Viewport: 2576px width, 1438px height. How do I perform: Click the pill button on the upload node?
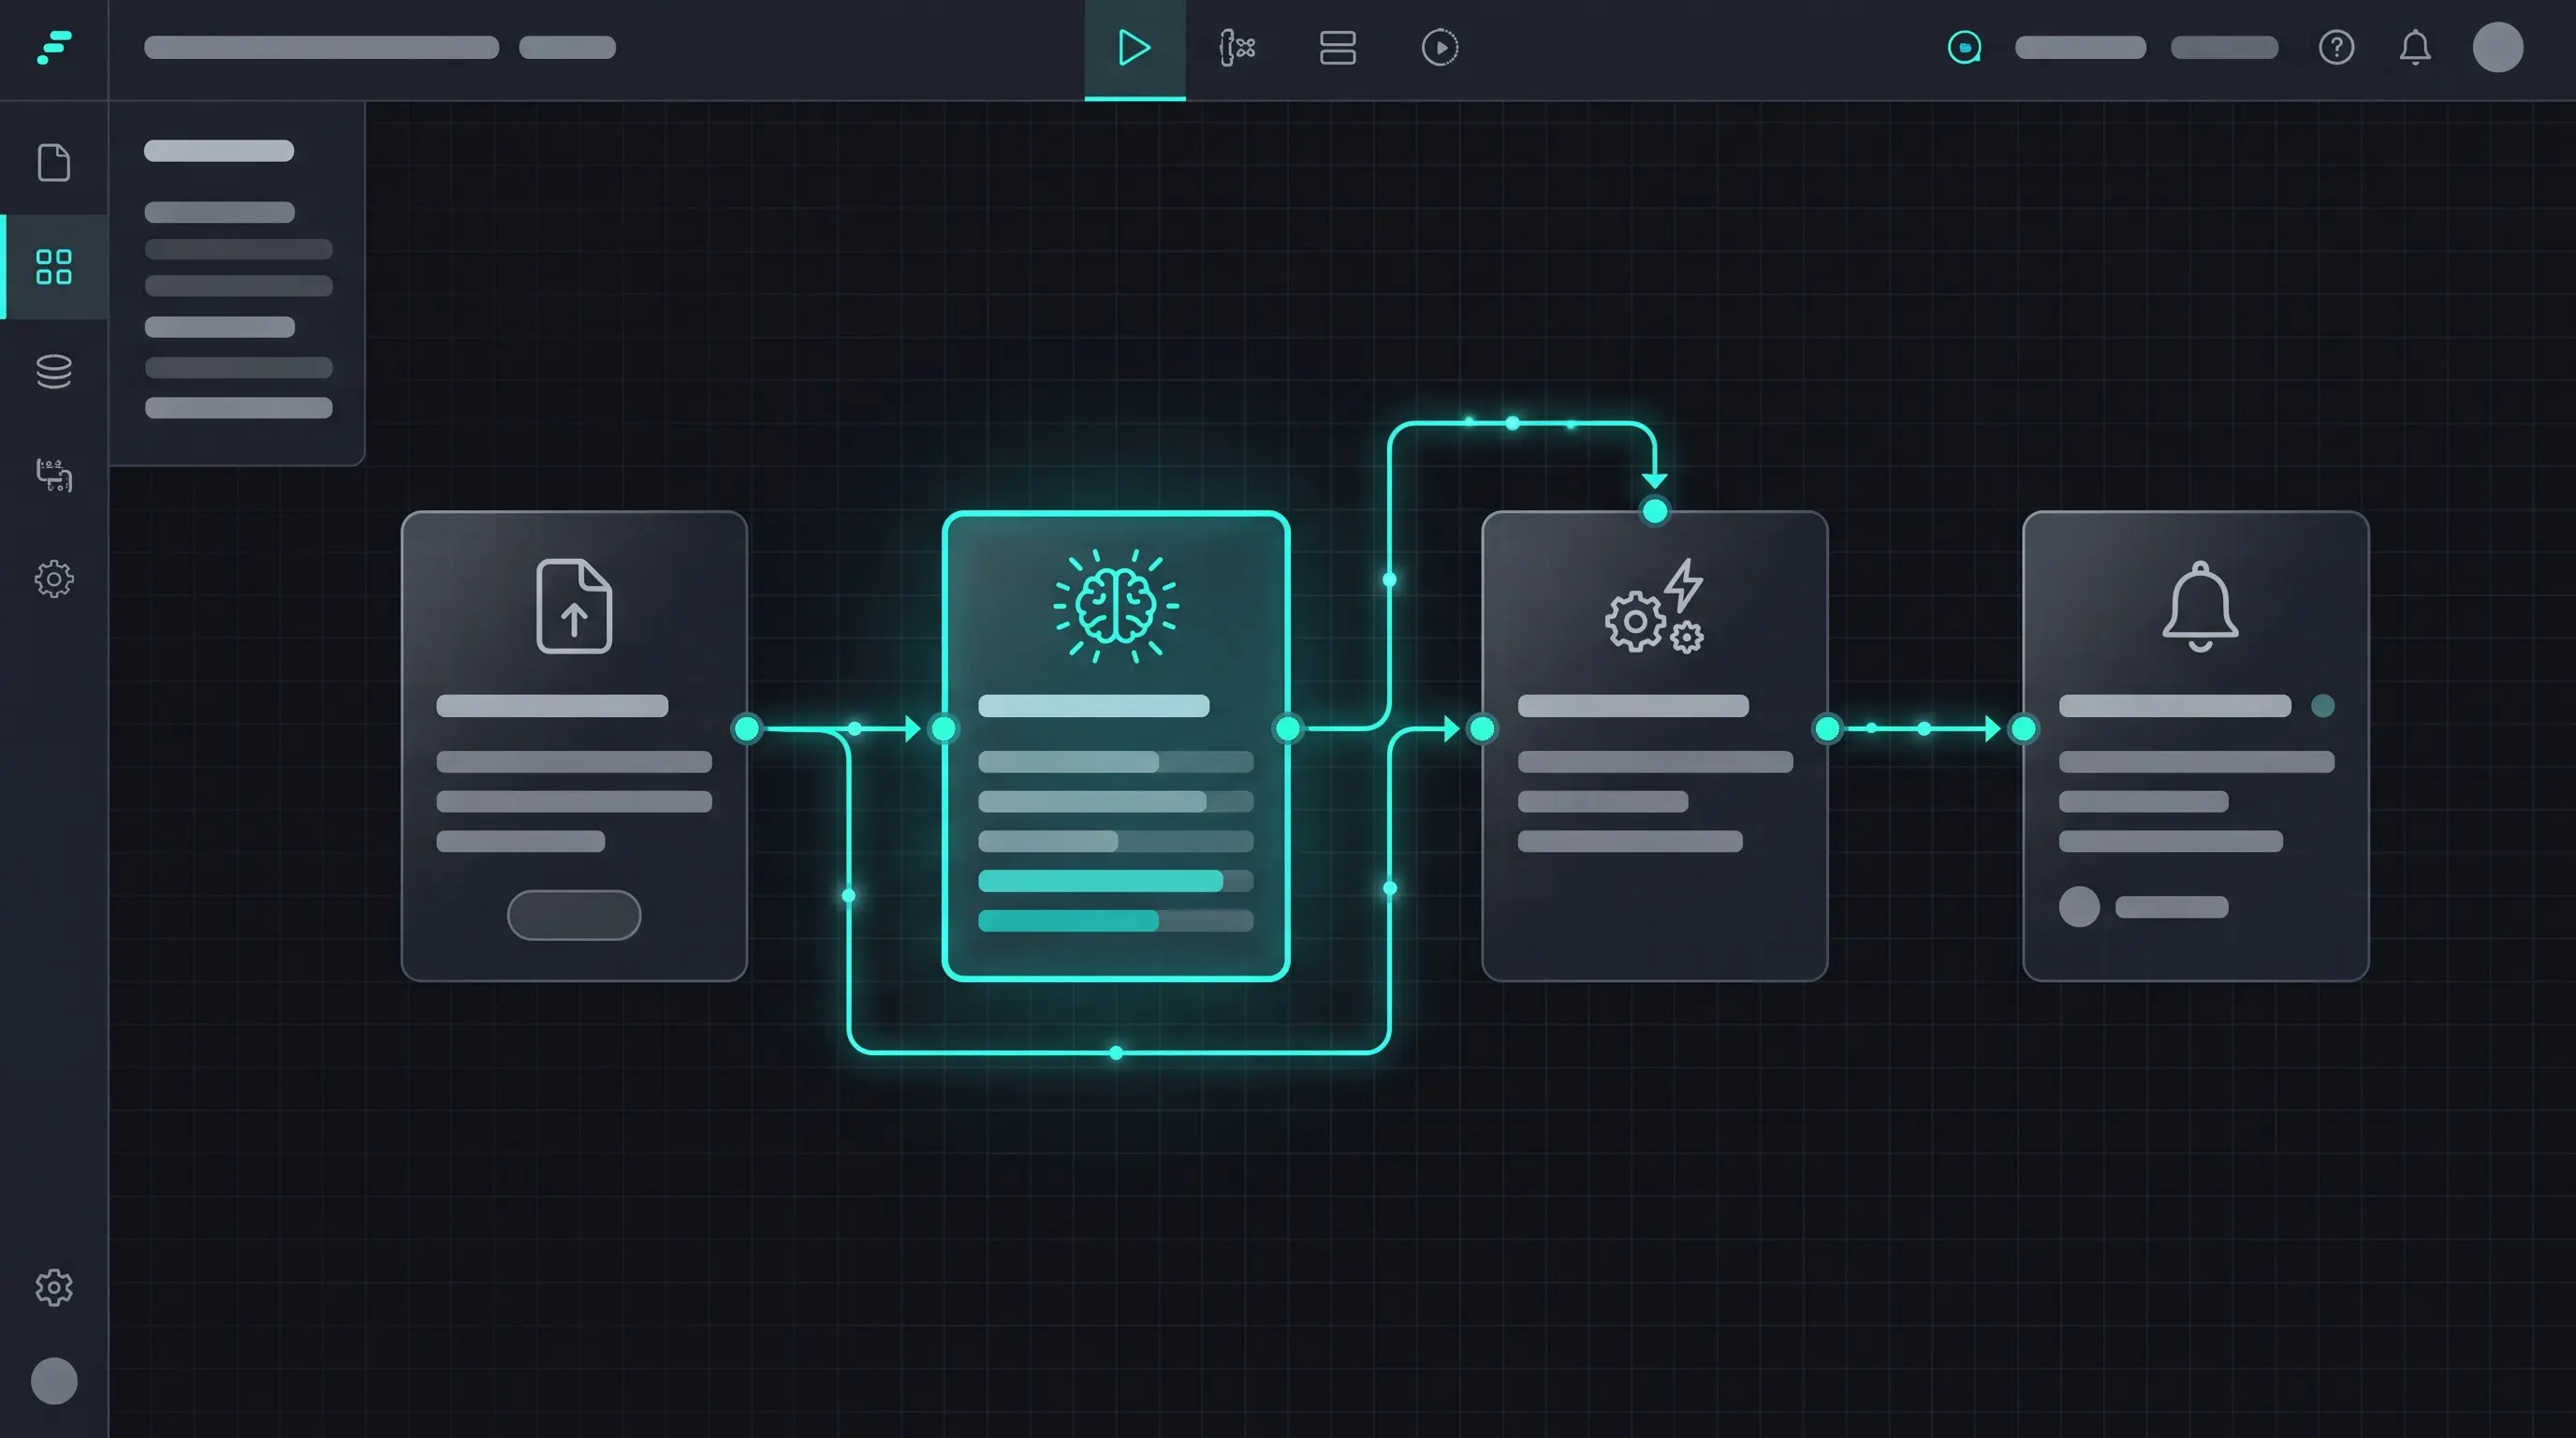pos(574,915)
